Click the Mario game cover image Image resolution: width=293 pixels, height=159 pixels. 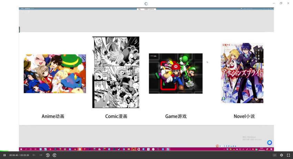pyautogui.click(x=176, y=73)
